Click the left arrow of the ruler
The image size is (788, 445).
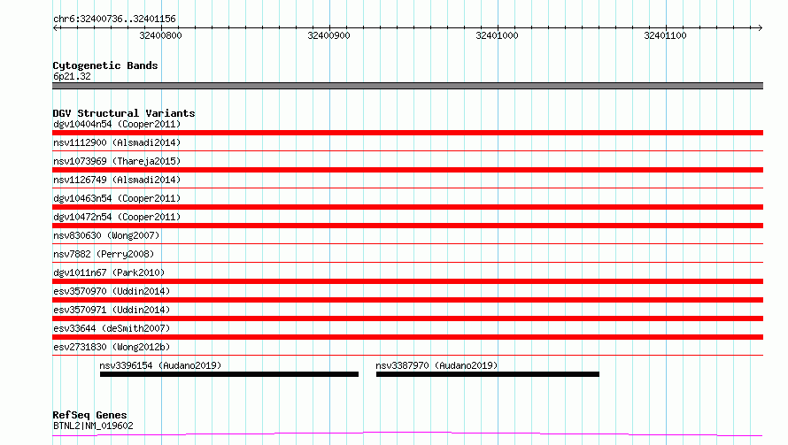56,27
